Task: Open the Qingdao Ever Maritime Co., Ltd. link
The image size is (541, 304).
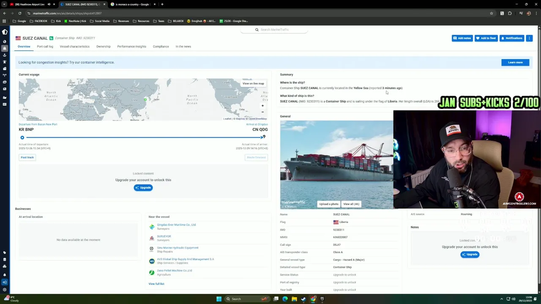Action: click(177, 225)
